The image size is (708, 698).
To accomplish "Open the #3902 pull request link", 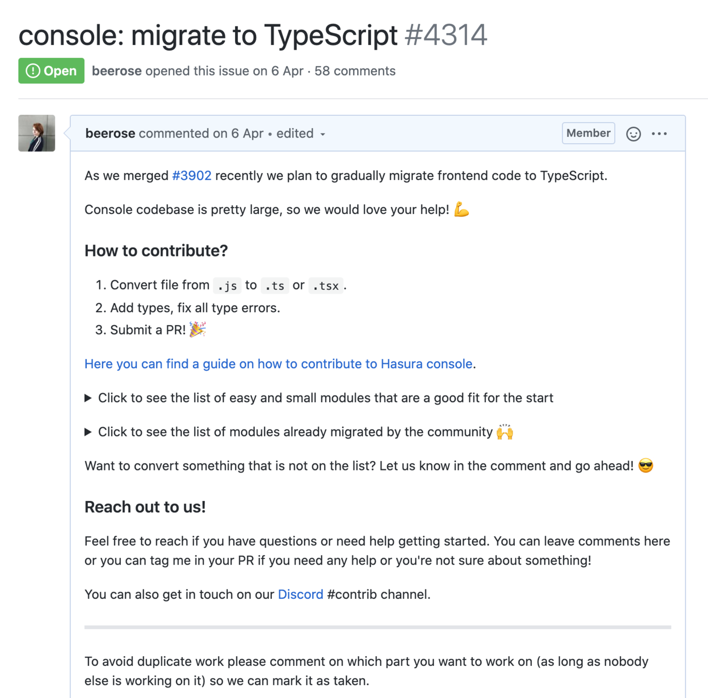I will (192, 176).
